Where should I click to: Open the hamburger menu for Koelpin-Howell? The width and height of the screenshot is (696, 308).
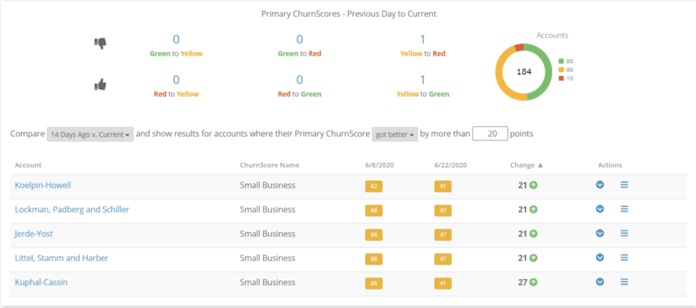[624, 185]
